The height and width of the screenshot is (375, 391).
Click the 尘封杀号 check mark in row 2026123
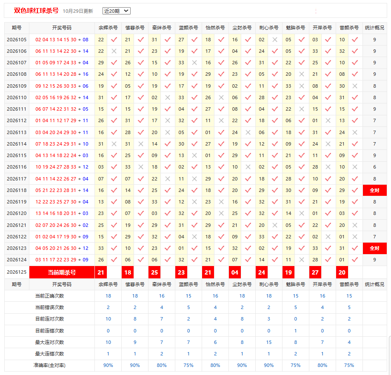(x=248, y=248)
